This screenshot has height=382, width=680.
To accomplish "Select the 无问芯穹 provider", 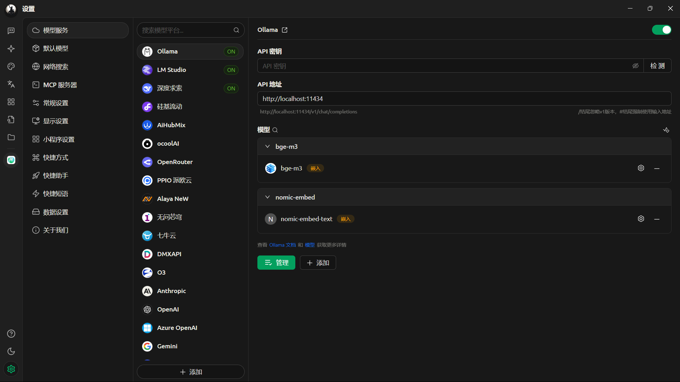I will pos(190,217).
